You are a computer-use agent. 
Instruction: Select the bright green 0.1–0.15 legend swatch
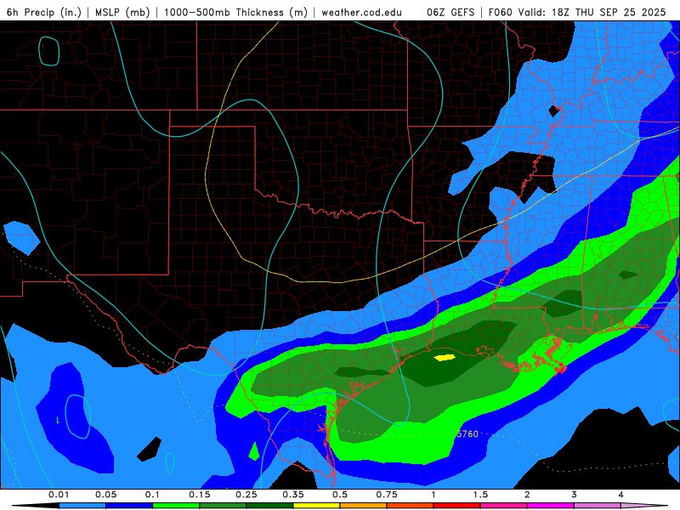176,506
